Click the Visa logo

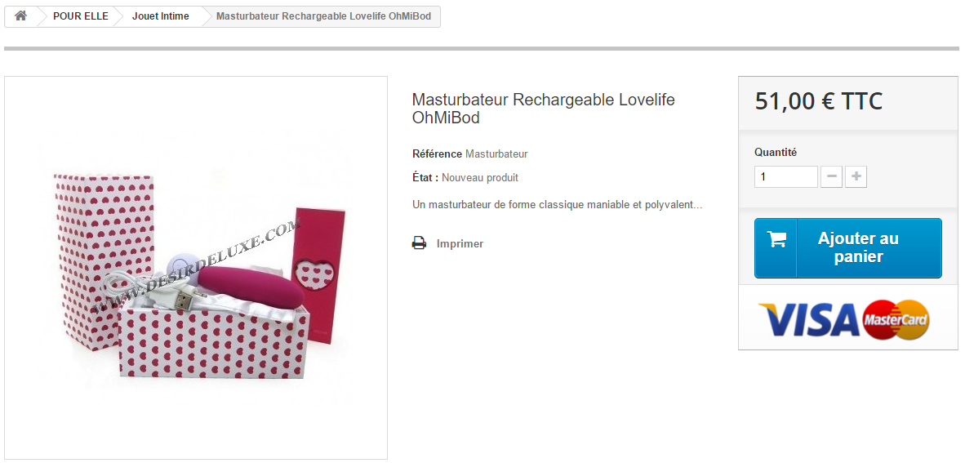[809, 319]
